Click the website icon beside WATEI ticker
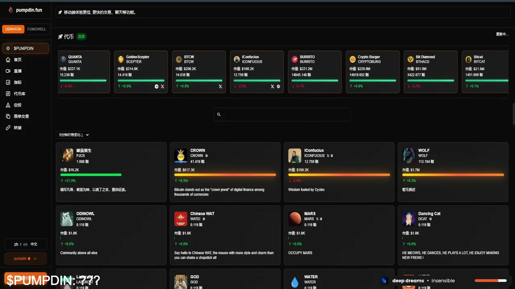Image resolution: width=515 pixels, height=289 pixels. click(x=204, y=219)
